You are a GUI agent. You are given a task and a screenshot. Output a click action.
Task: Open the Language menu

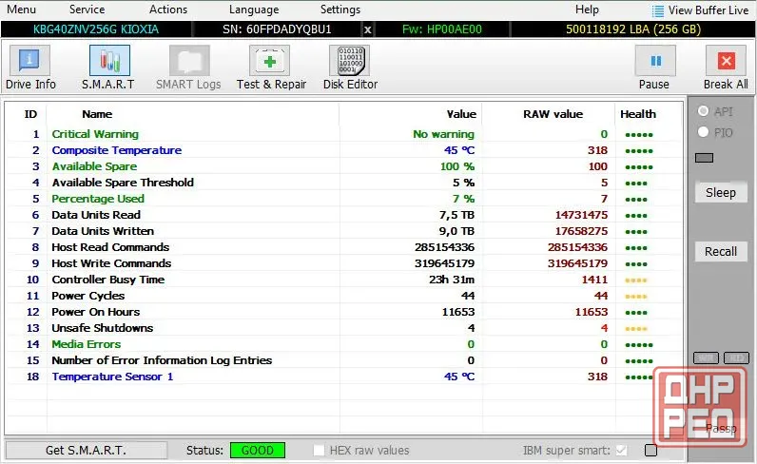[x=254, y=10]
